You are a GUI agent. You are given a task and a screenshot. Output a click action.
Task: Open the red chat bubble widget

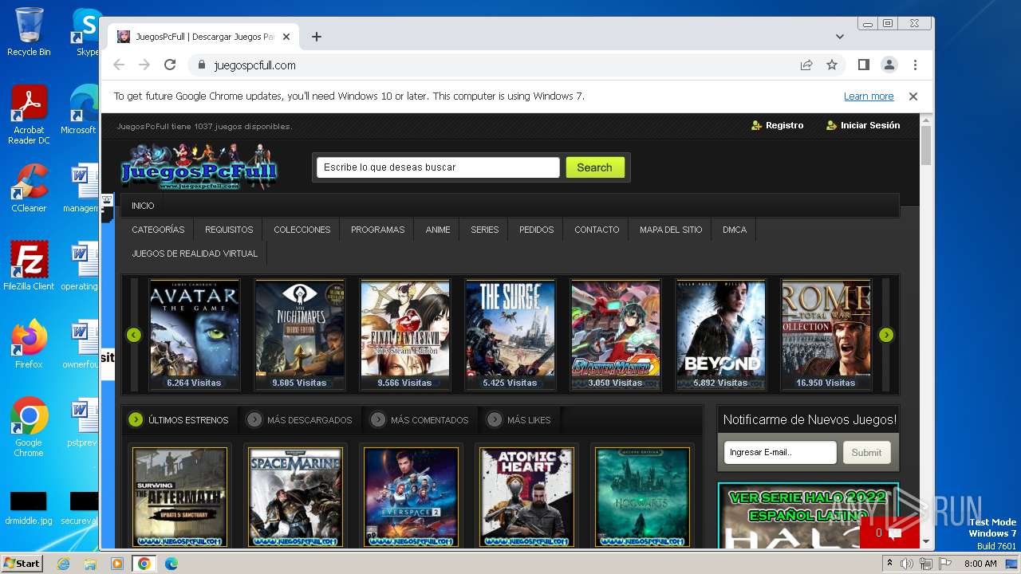coord(889,533)
